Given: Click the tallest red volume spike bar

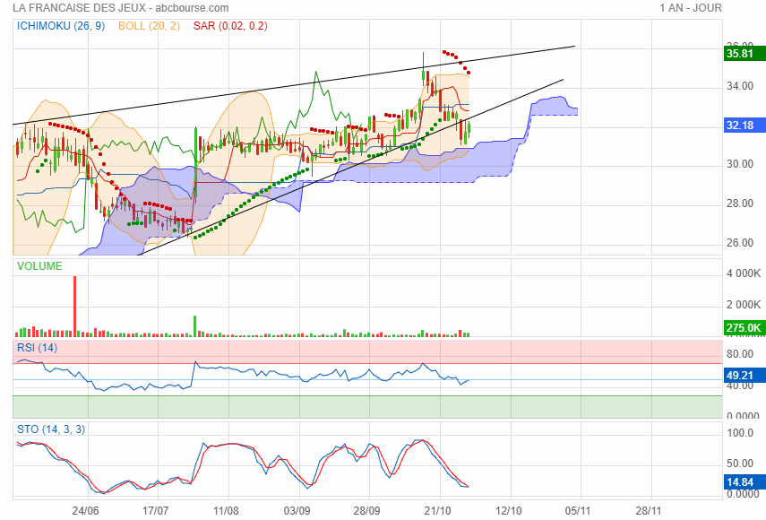Looking at the screenshot, I should [74, 307].
